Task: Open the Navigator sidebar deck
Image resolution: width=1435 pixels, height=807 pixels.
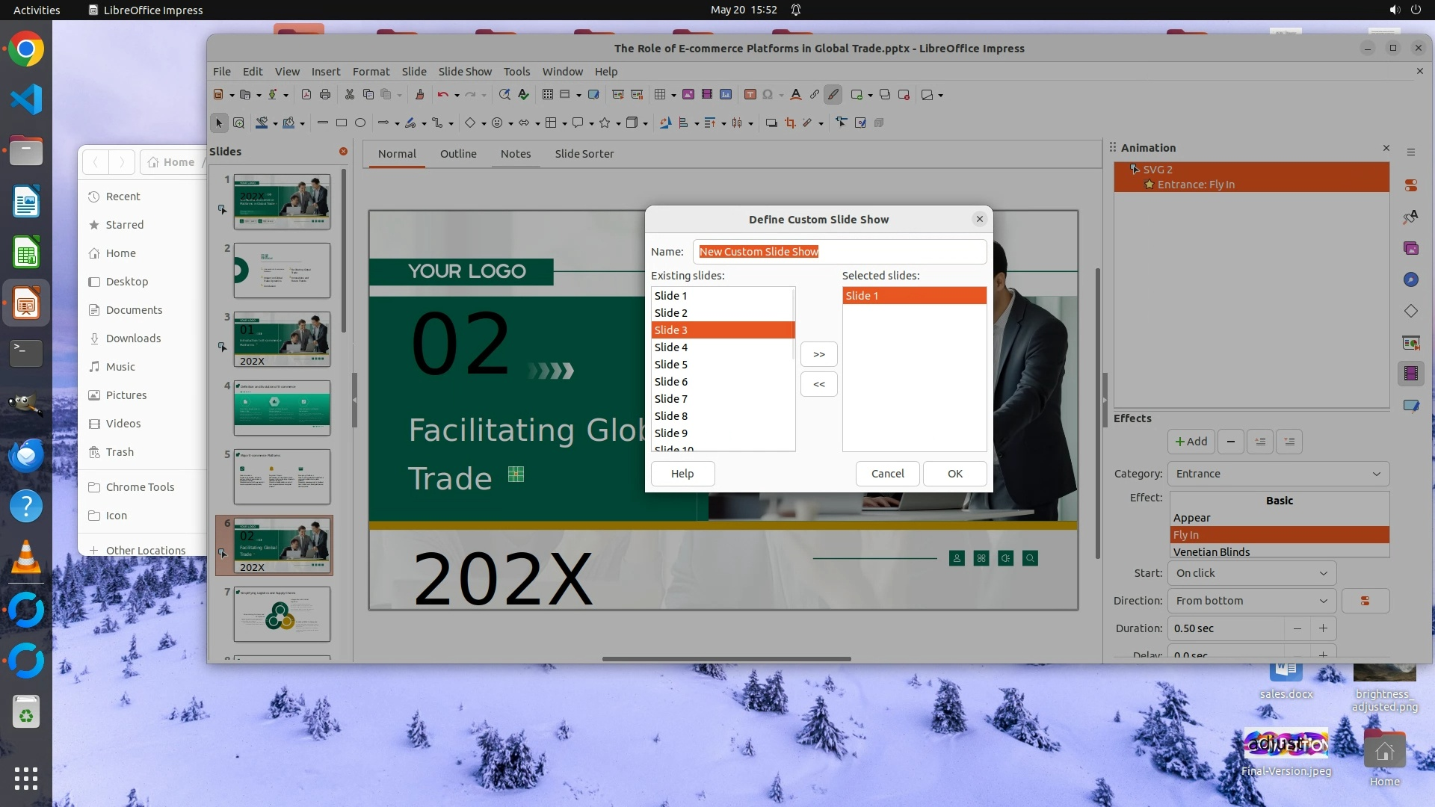Action: [x=1410, y=279]
